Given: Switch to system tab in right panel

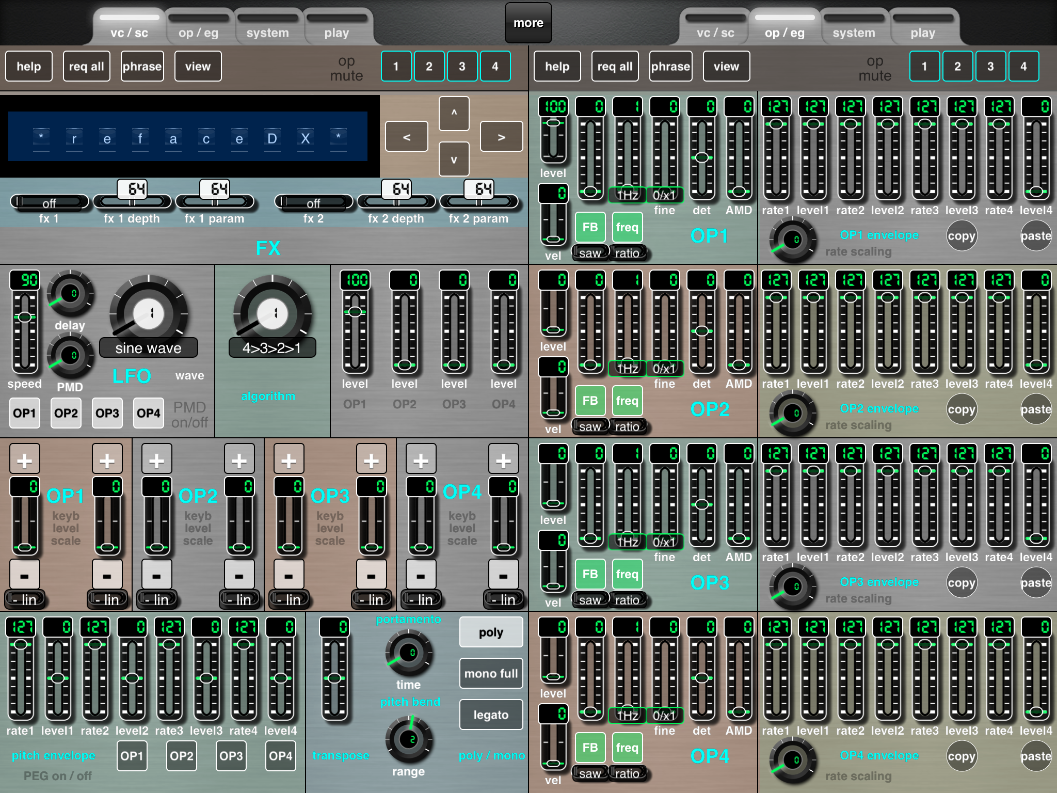Looking at the screenshot, I should point(854,28).
